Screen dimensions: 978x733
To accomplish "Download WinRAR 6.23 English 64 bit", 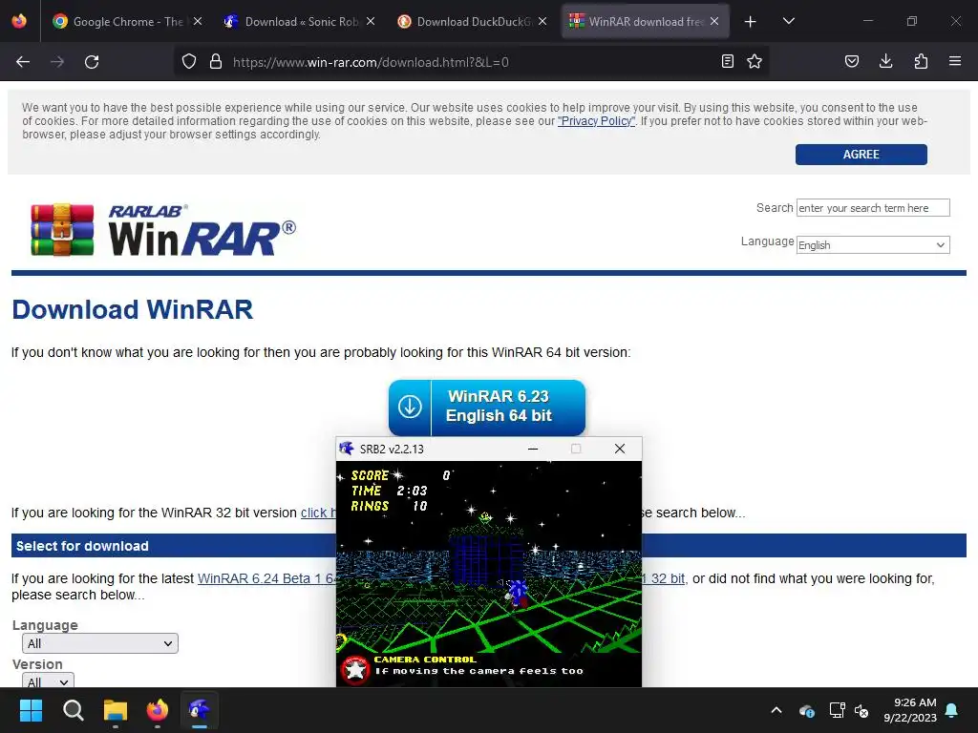I will tap(486, 407).
